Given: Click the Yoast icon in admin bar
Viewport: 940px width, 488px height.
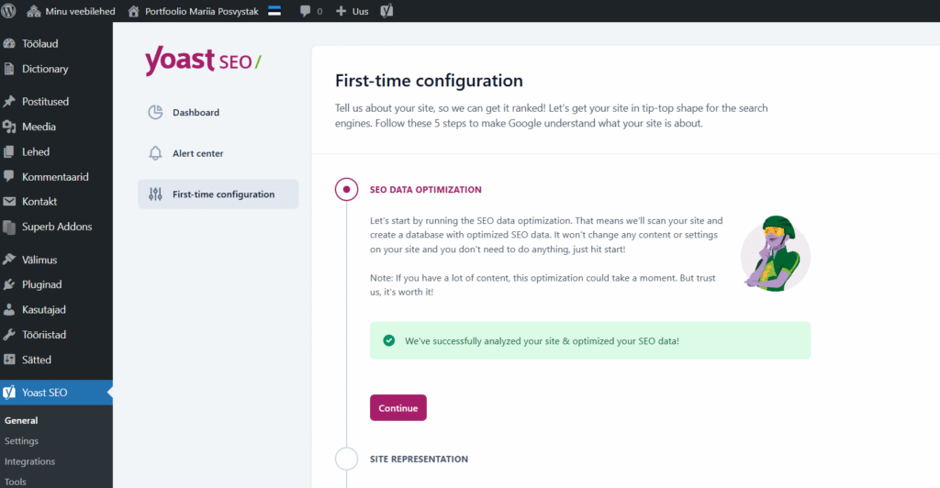Looking at the screenshot, I should click(387, 11).
